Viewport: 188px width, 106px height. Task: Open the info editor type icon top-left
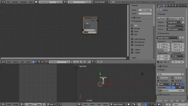(x=3, y=2)
